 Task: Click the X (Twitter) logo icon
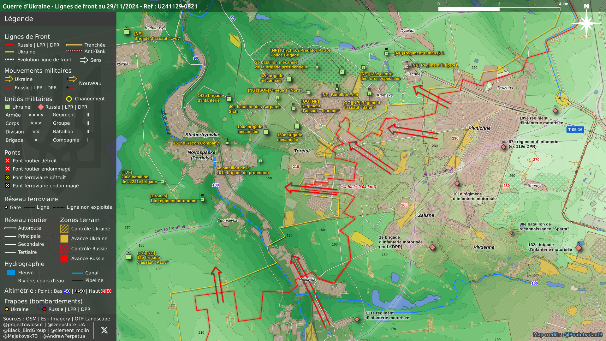[x=104, y=330]
